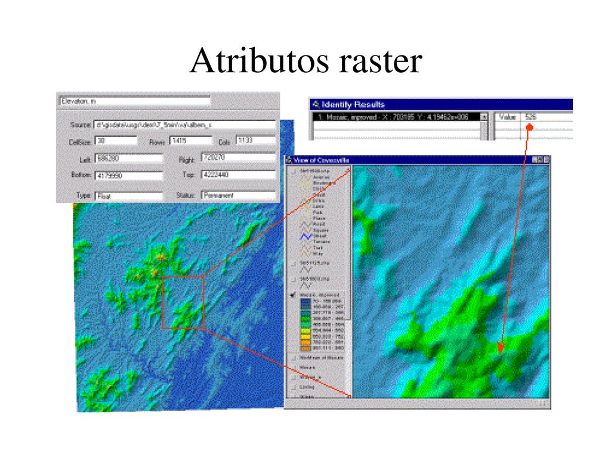
Task: Select the Terrace legend label
Action: pos(322,242)
